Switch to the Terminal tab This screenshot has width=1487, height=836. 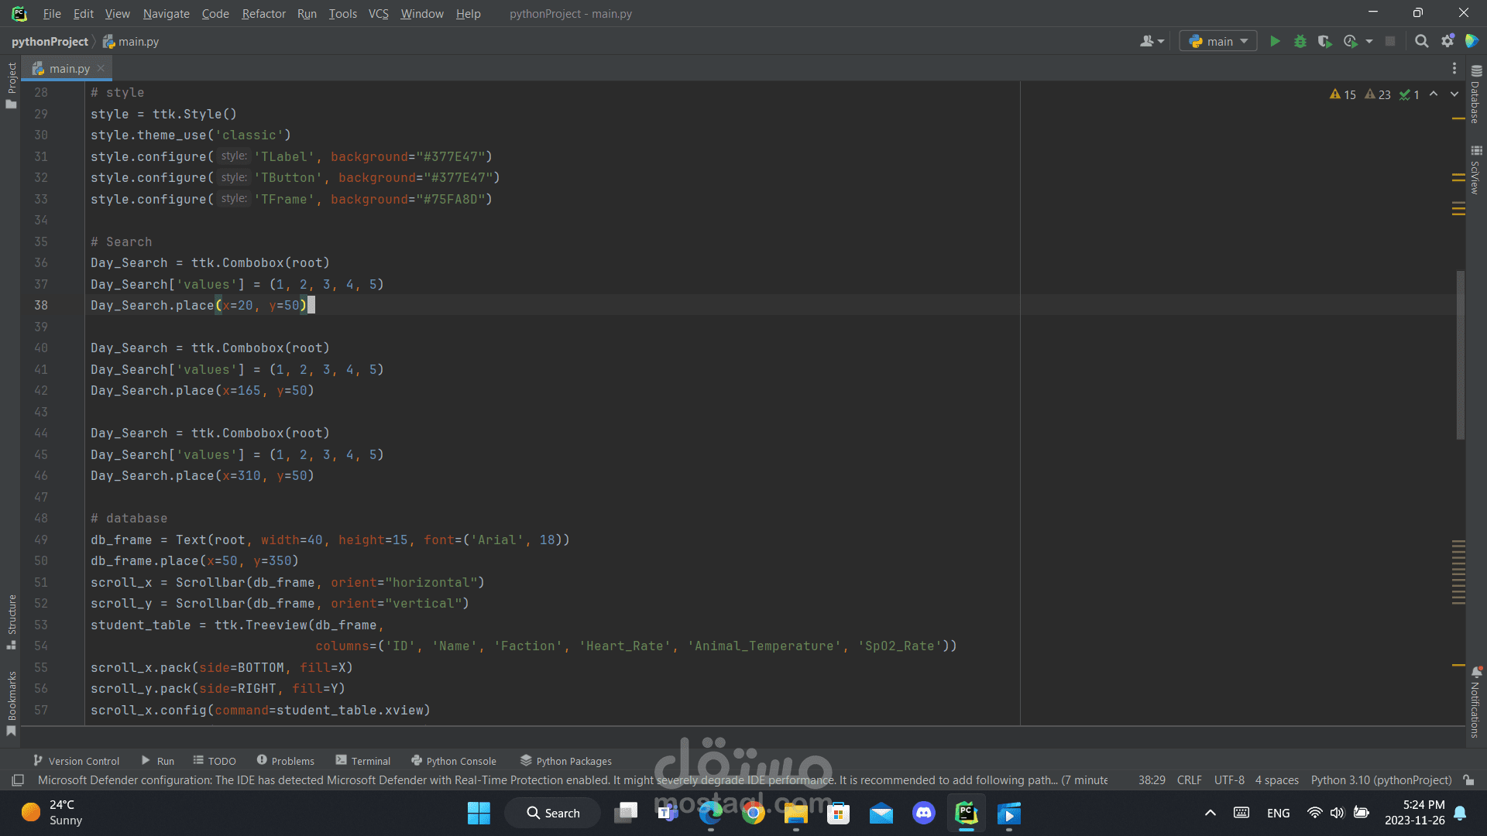pyautogui.click(x=363, y=761)
